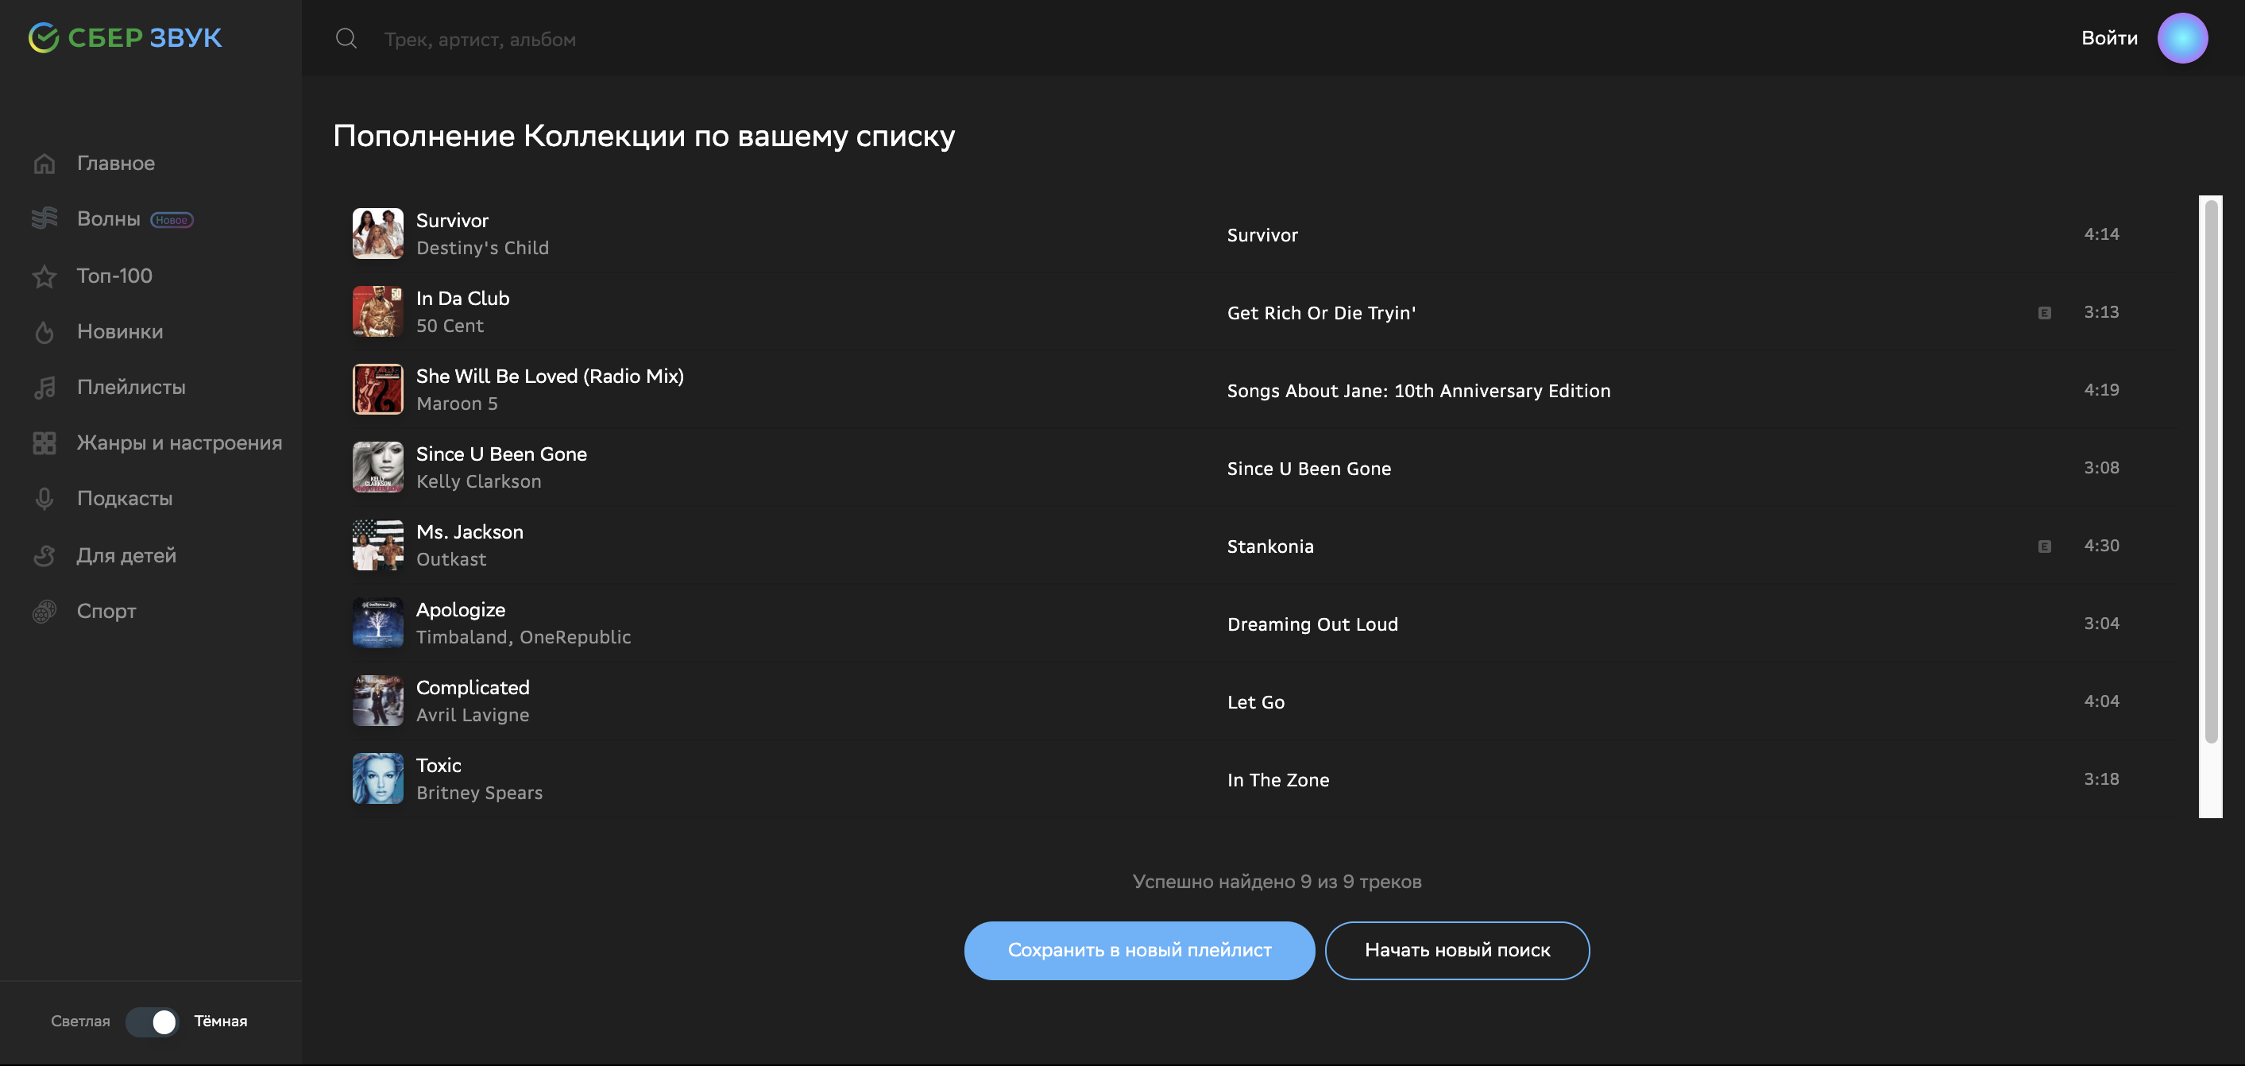Click the home icon beside Главное

coord(44,163)
